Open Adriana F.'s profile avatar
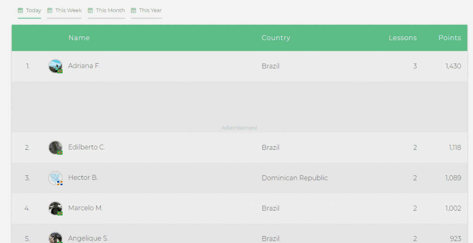Viewport: 473px width, 243px height. [x=55, y=66]
